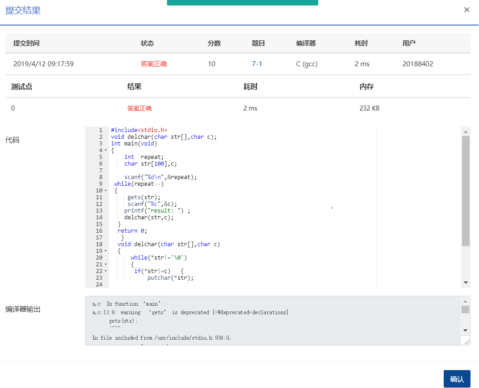This screenshot has height=388, width=479.
Task: Click code line return 0;
Action: (x=132, y=231)
